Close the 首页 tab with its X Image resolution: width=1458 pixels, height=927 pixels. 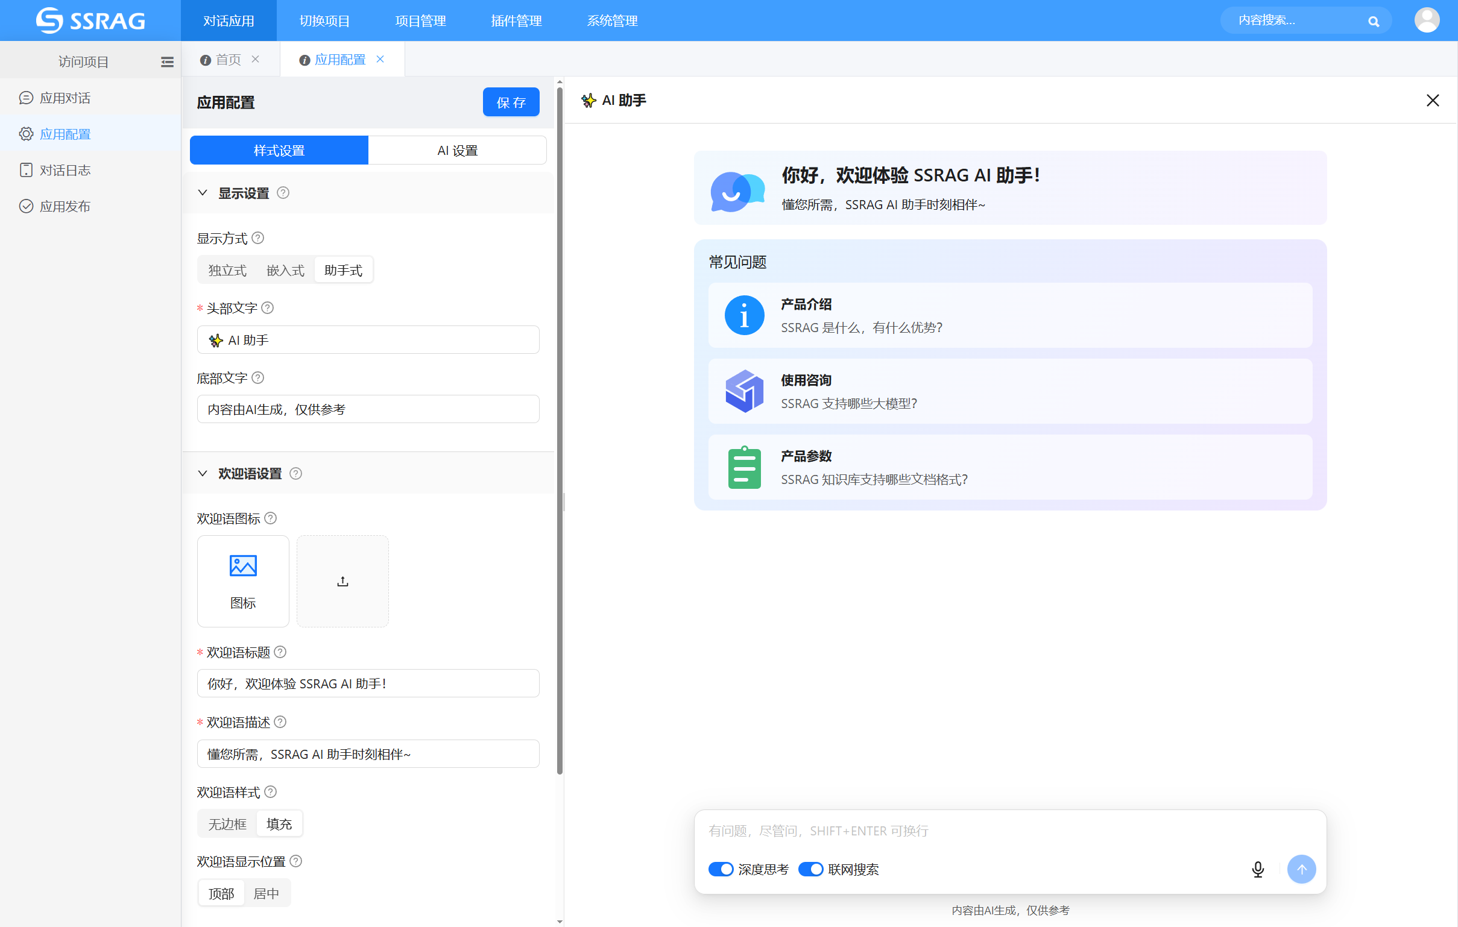(x=256, y=59)
